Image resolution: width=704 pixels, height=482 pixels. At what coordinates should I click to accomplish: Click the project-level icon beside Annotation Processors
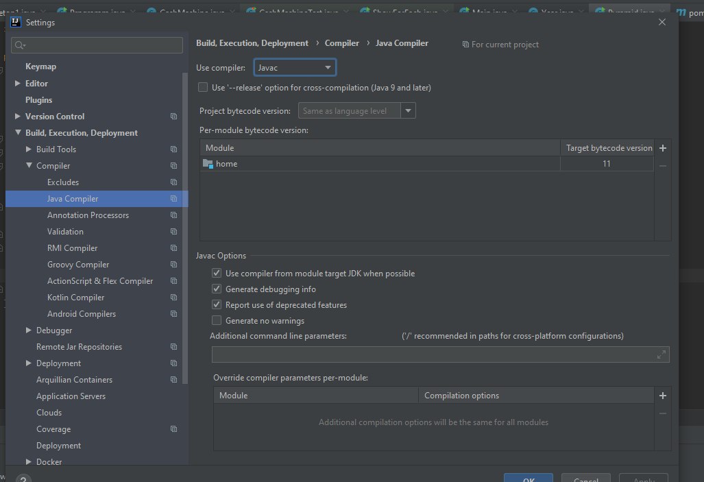[x=173, y=215]
